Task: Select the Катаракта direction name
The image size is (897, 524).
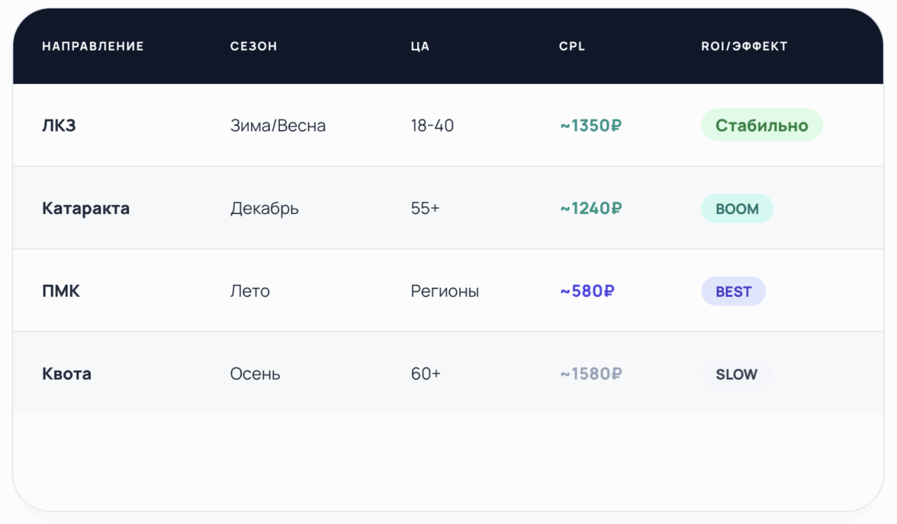Action: coord(85,209)
